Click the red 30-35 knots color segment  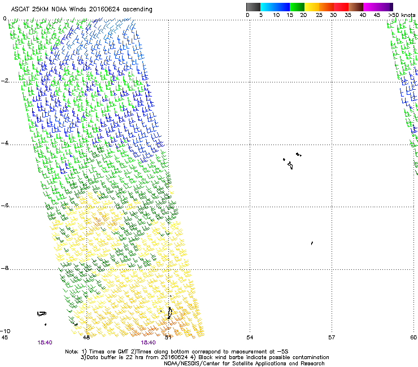click(x=341, y=7)
